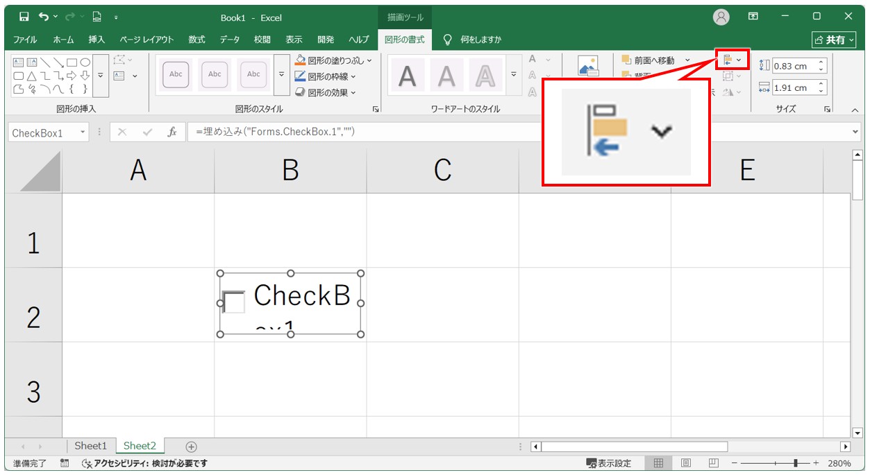Open the align objects dropdown

point(732,60)
